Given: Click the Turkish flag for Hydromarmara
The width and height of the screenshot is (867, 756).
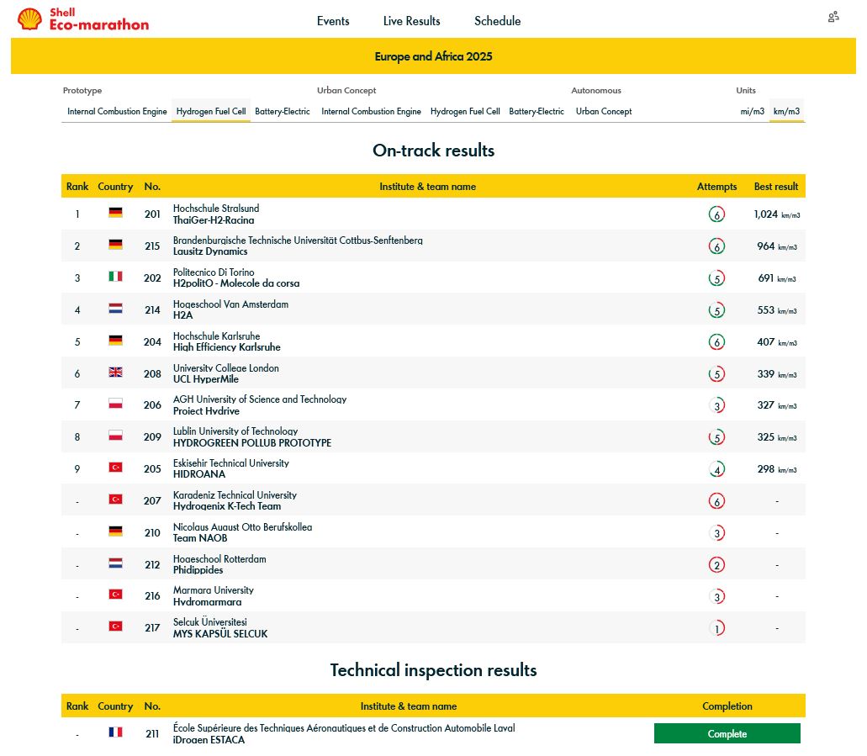Looking at the screenshot, I should point(115,595).
